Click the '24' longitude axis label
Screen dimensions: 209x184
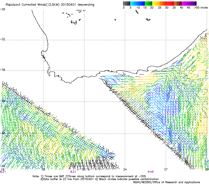[x=125, y=170]
